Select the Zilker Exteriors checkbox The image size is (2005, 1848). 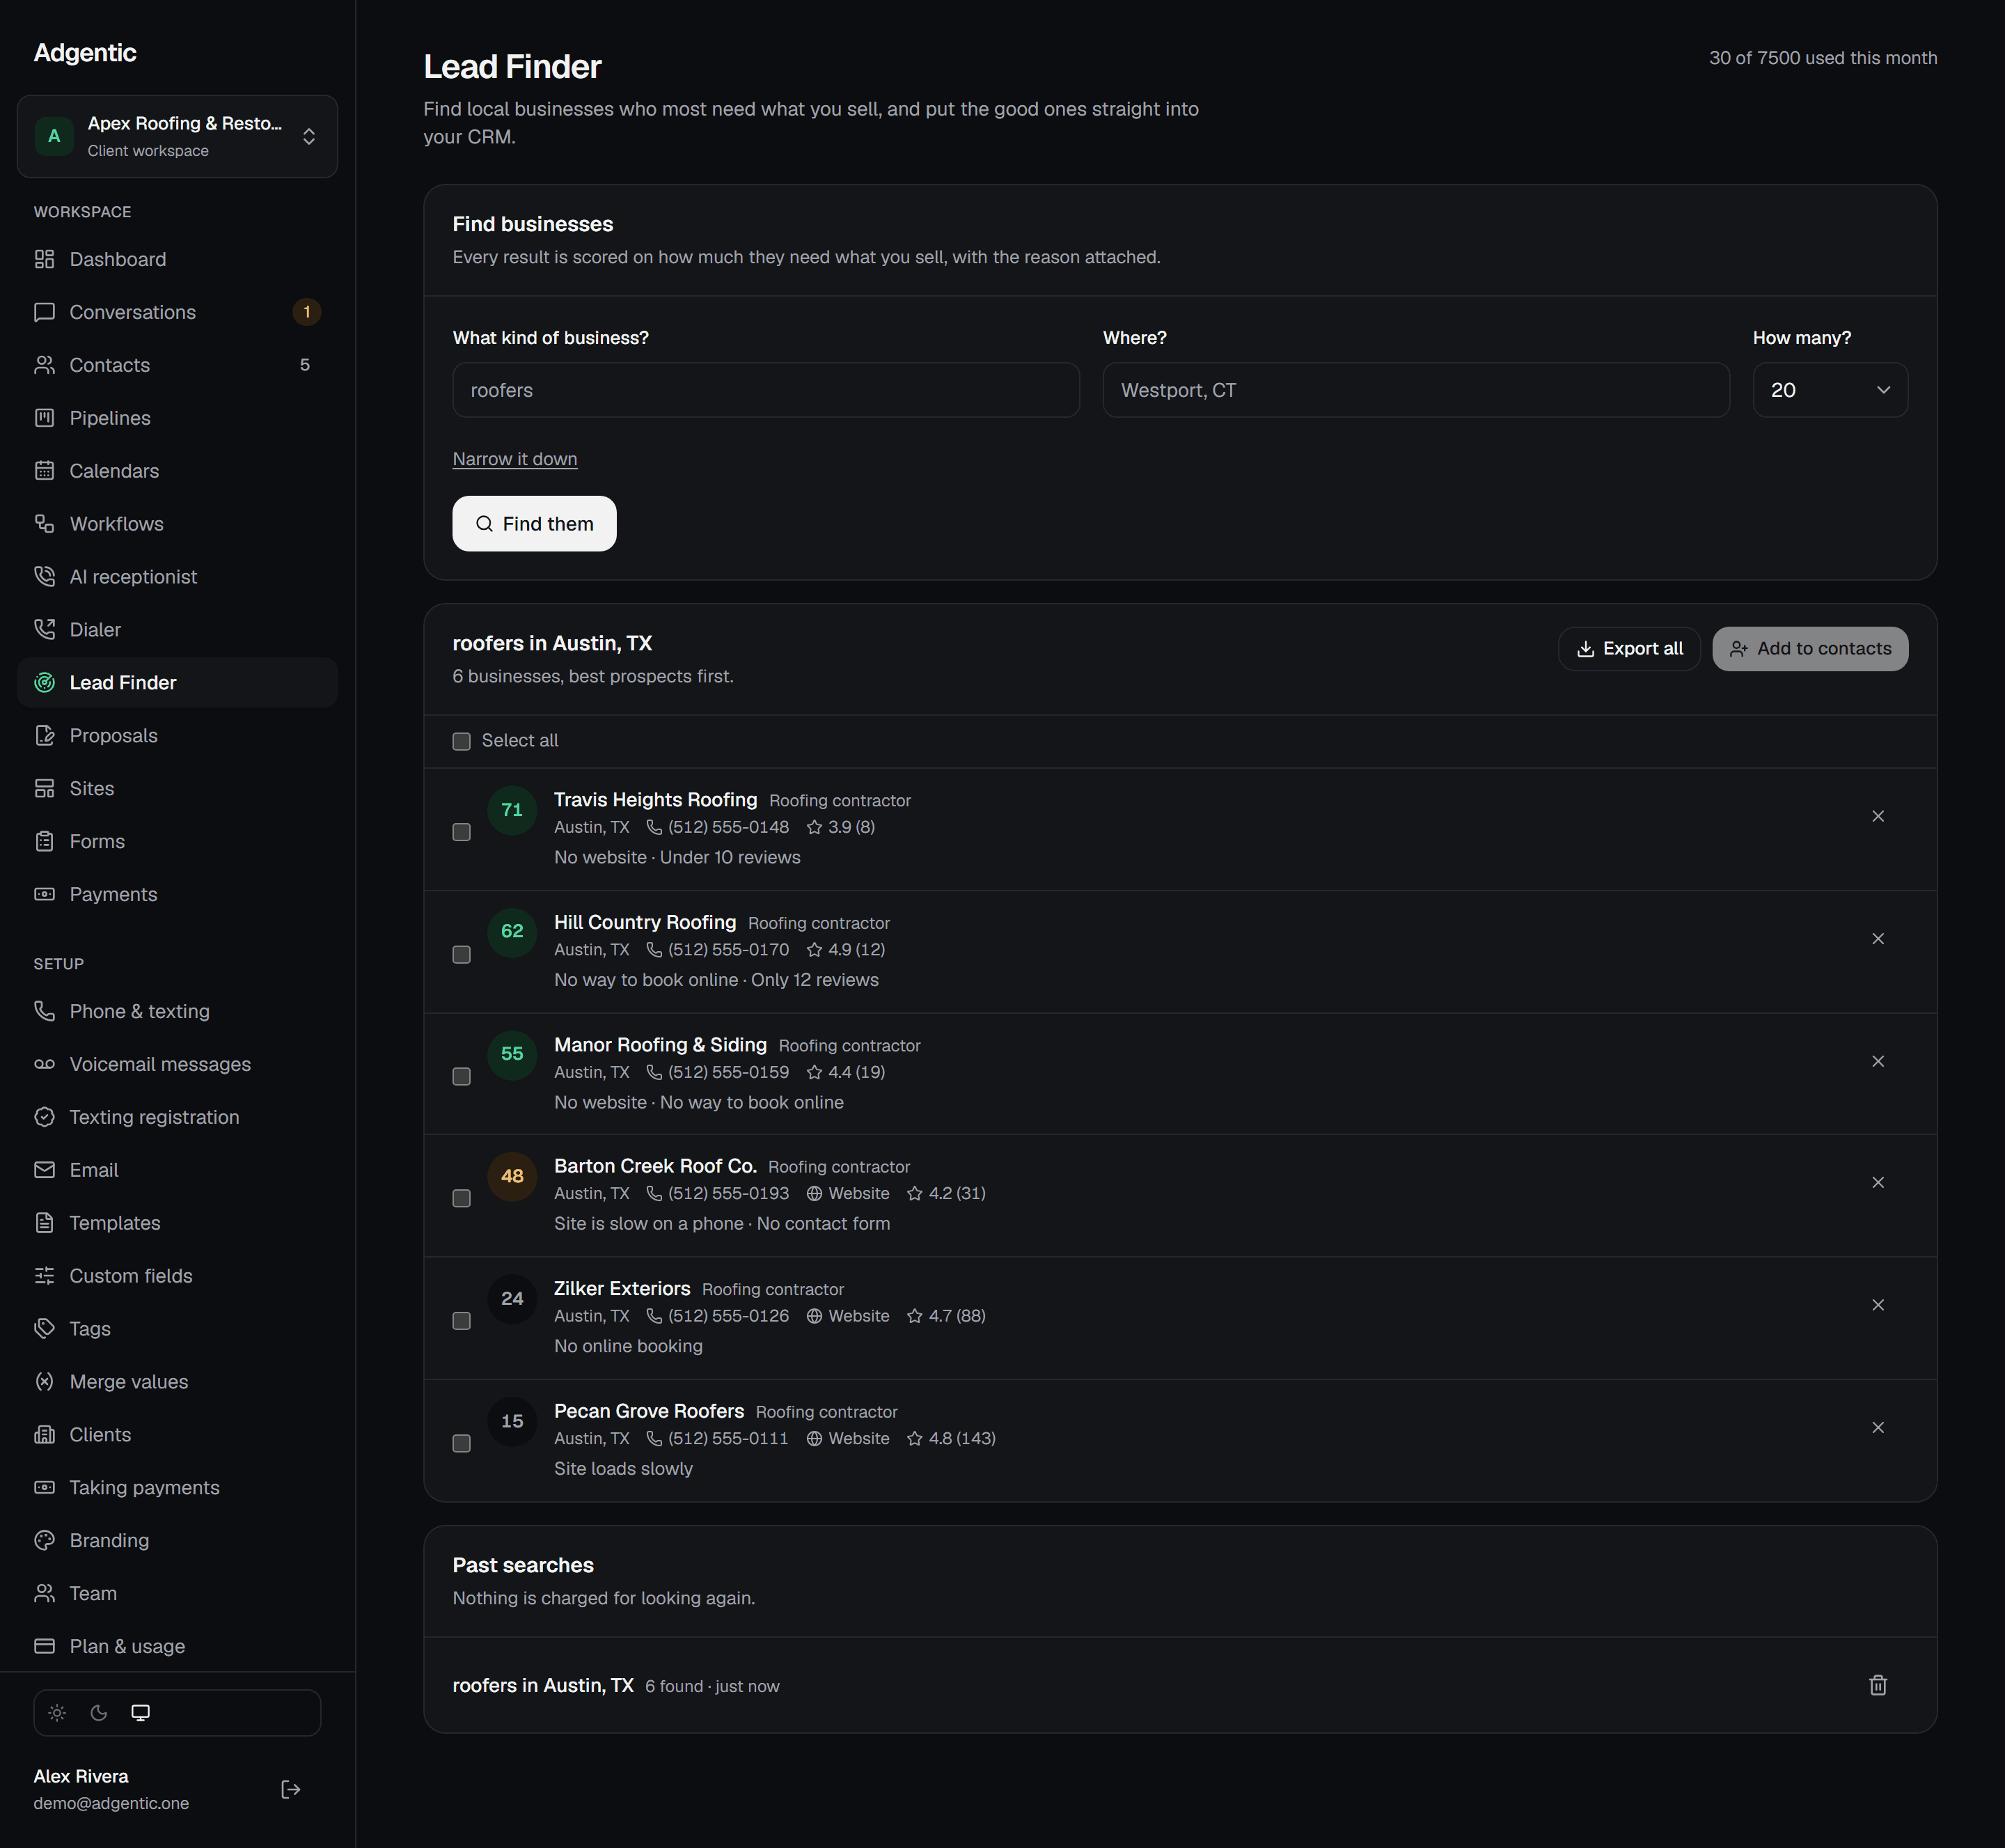tap(461, 1321)
